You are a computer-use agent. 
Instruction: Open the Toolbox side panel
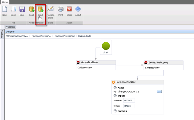click(2, 34)
